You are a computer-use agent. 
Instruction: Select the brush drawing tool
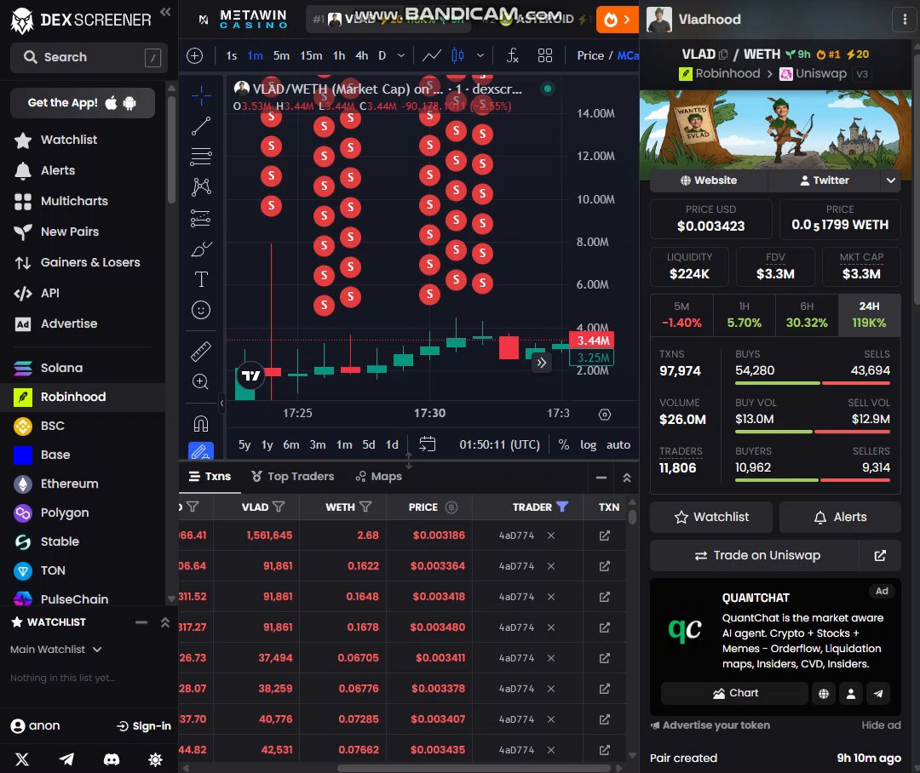(x=201, y=249)
